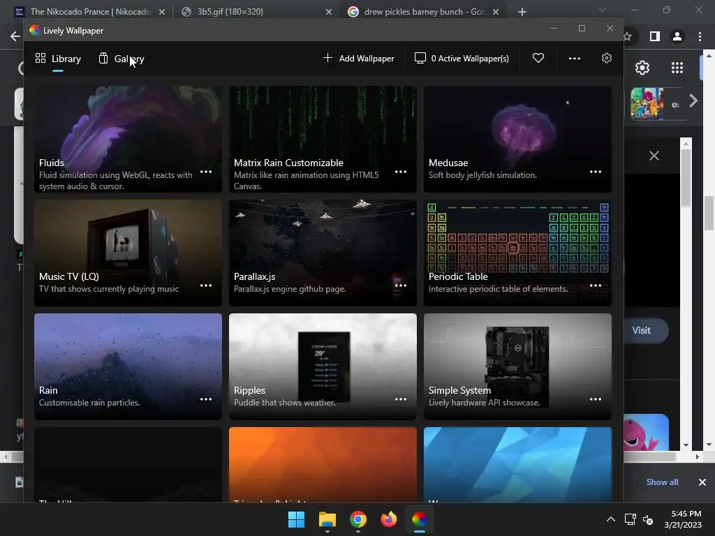Screen dimensions: 715x536
Task: Open options menu for Medusae wallpaper
Action: pos(596,172)
